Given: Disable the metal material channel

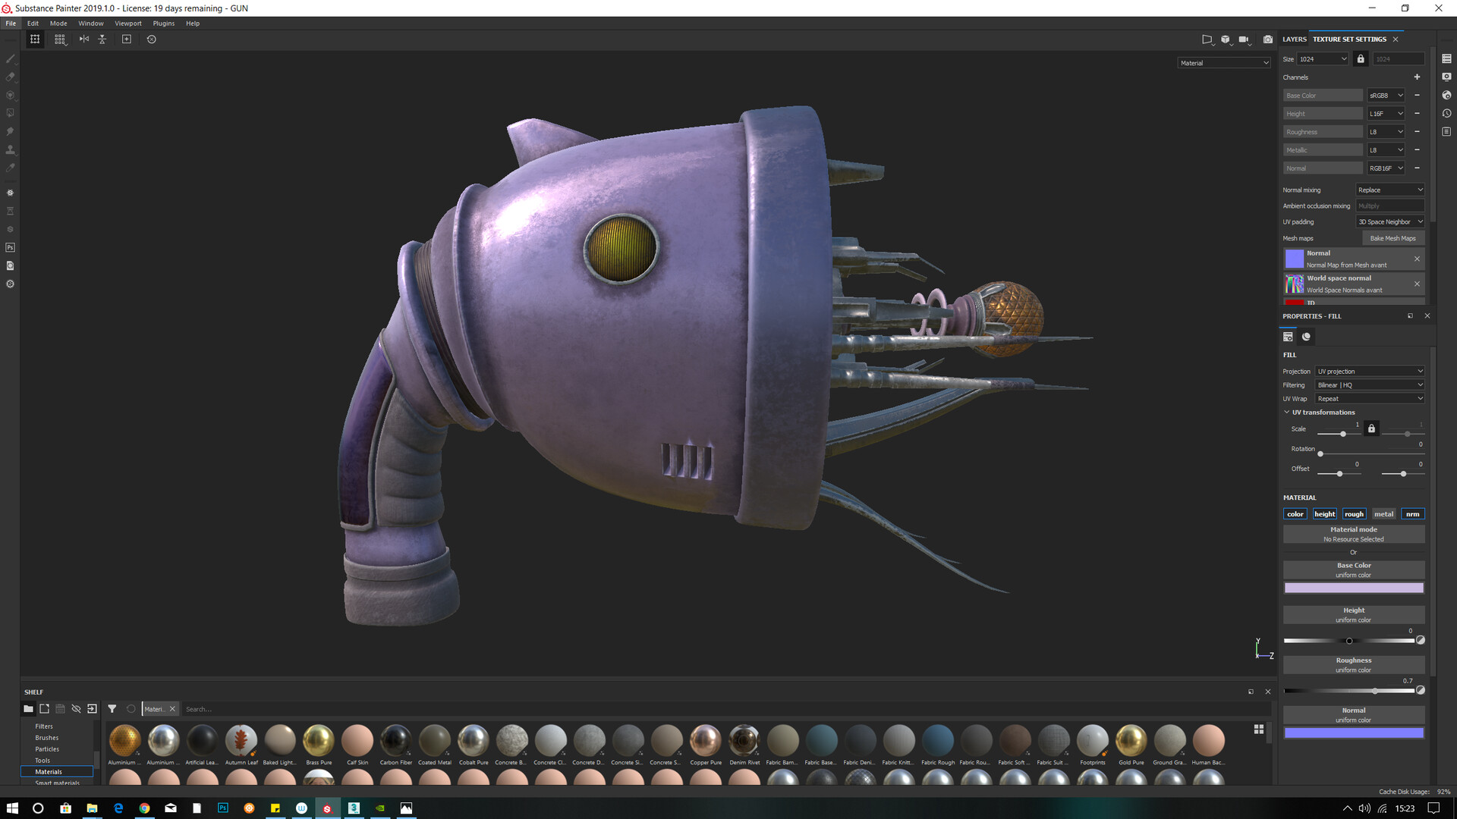Looking at the screenshot, I should (1383, 514).
